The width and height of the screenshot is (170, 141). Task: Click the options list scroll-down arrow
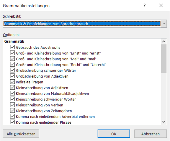164,122
